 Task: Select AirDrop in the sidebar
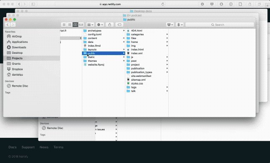coord(32,36)
